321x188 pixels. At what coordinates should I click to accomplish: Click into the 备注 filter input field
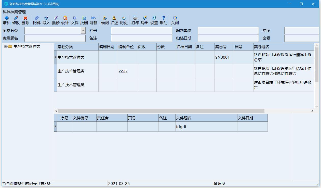pos(142,38)
